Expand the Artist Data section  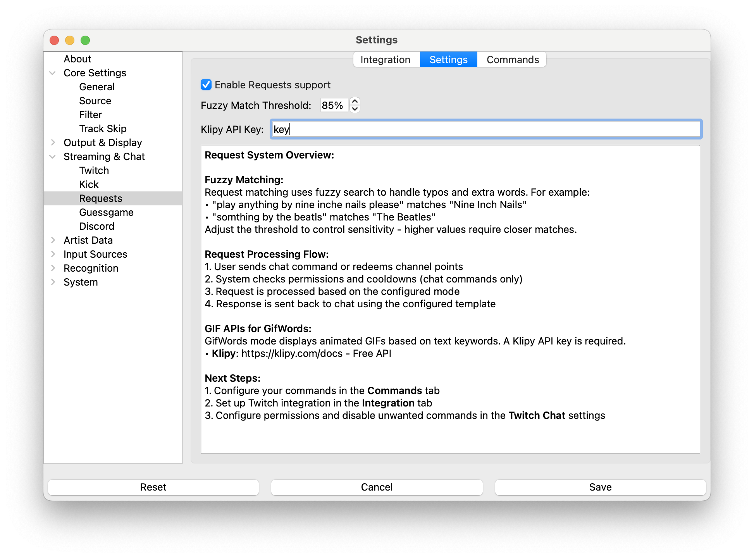point(53,240)
